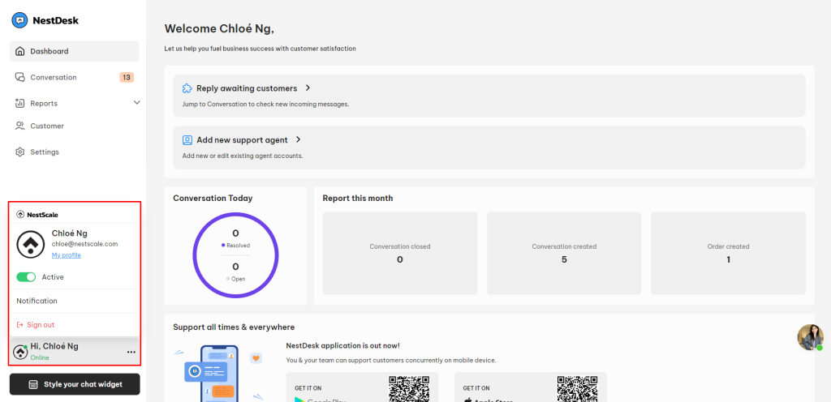Click the NestScale logo in profile popup
The height and width of the screenshot is (402, 831).
(x=37, y=215)
